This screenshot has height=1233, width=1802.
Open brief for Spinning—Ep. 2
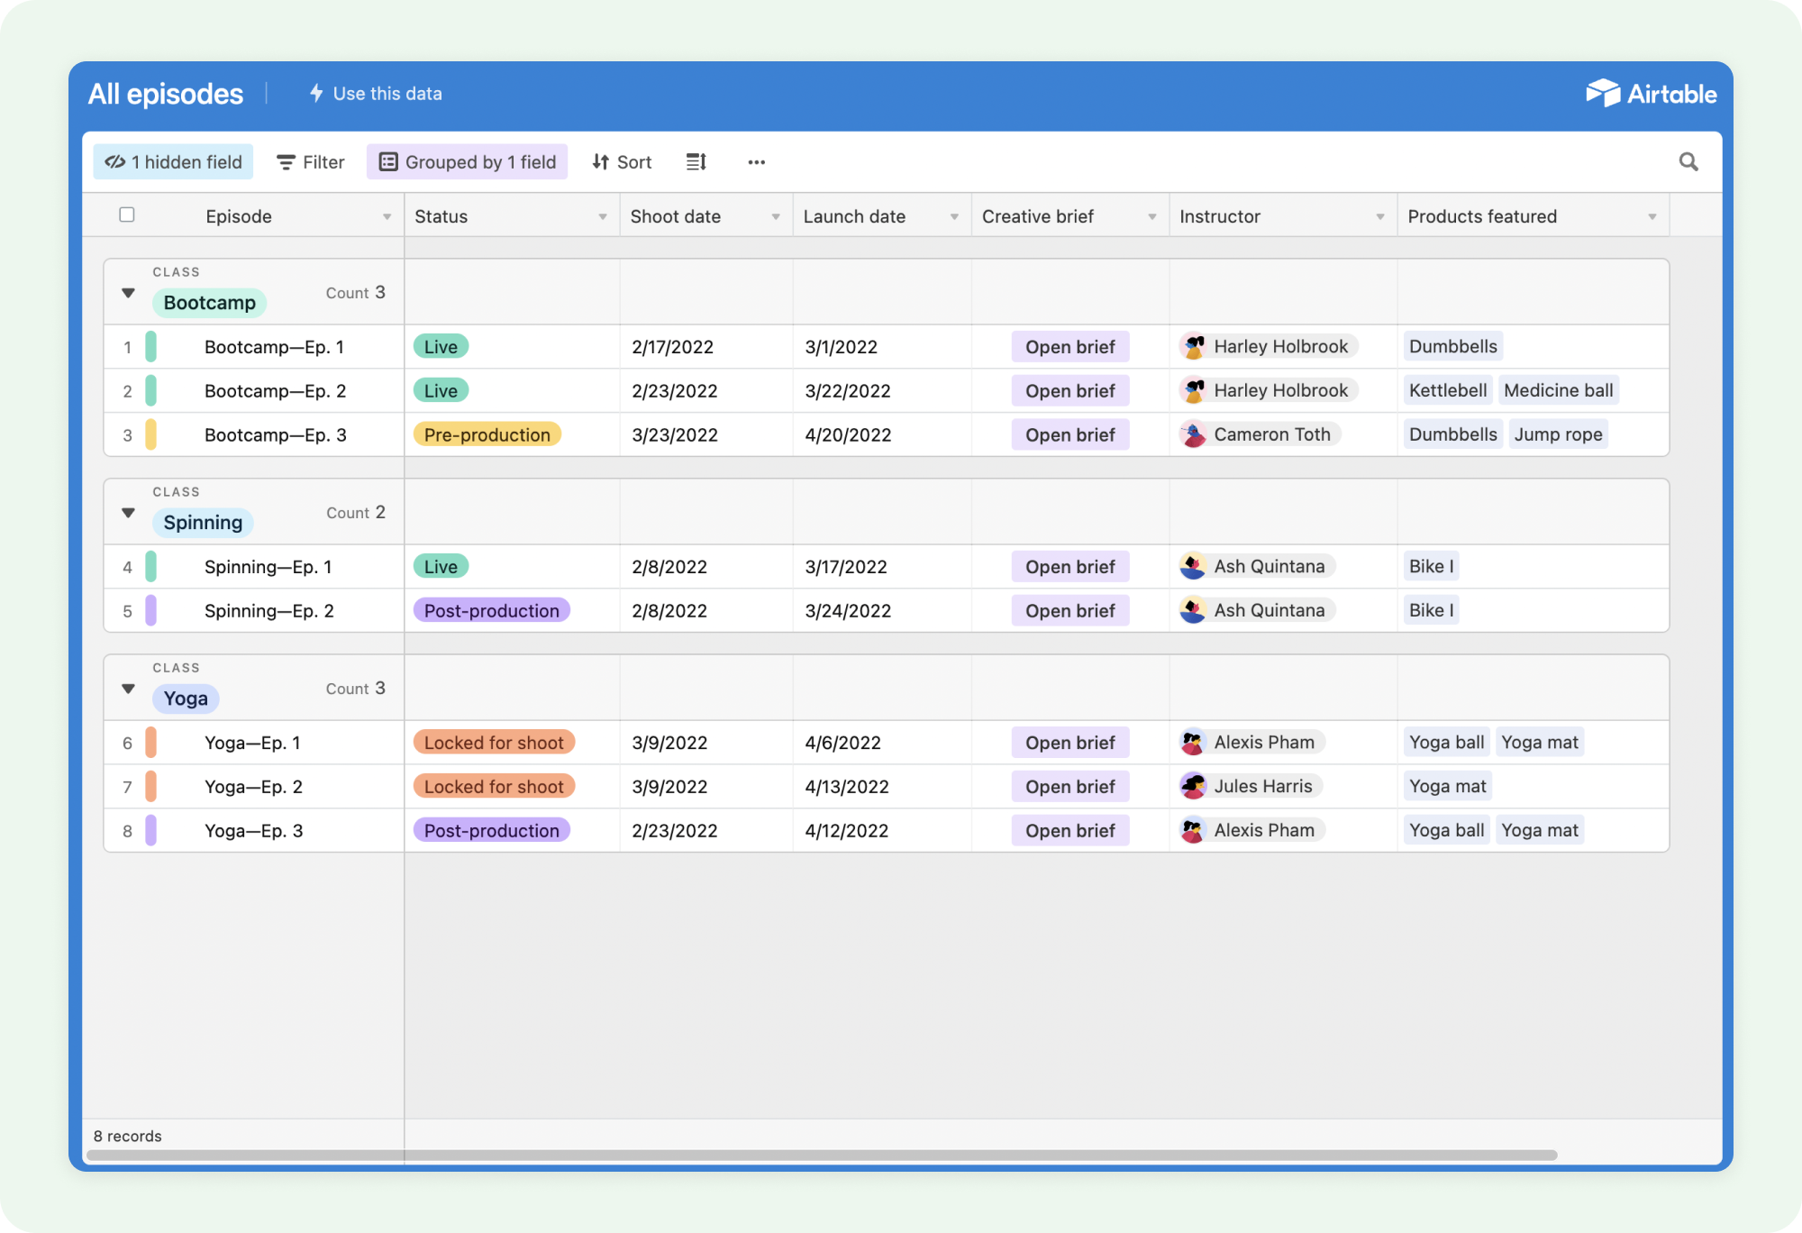pos(1069,610)
